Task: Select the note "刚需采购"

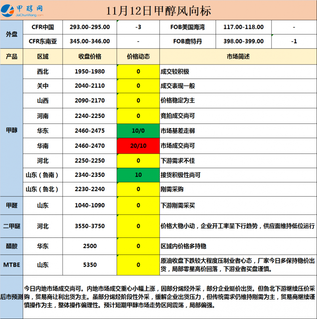Action: coord(172,189)
